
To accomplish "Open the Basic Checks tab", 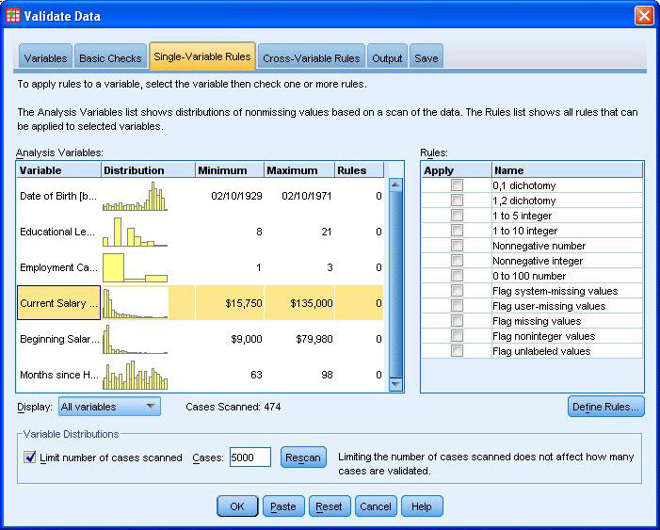I will click(x=110, y=58).
